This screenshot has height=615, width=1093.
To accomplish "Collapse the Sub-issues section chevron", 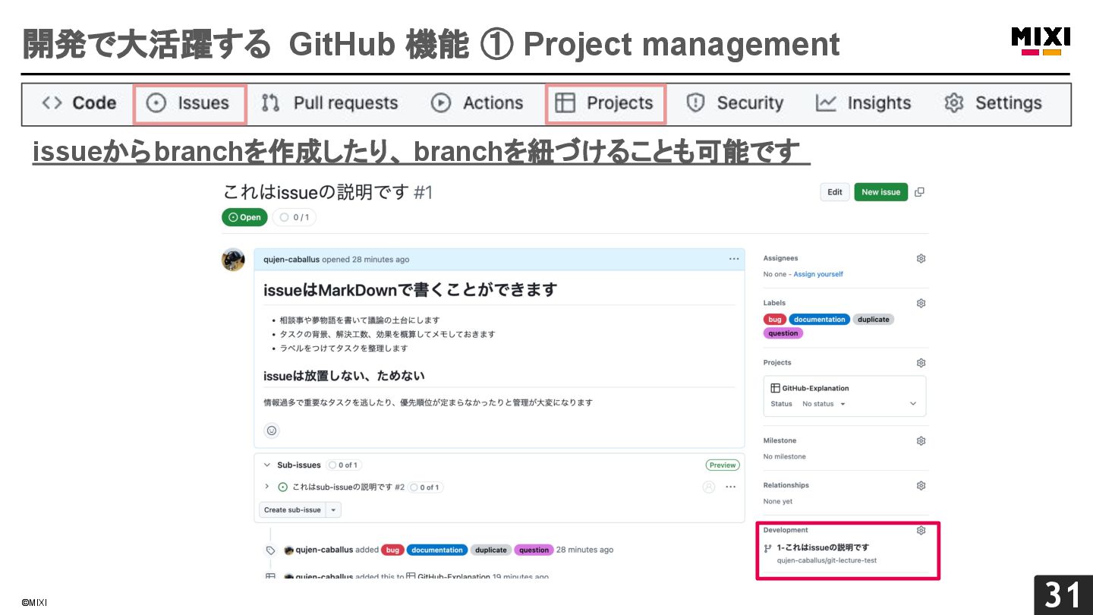I will tap(266, 465).
